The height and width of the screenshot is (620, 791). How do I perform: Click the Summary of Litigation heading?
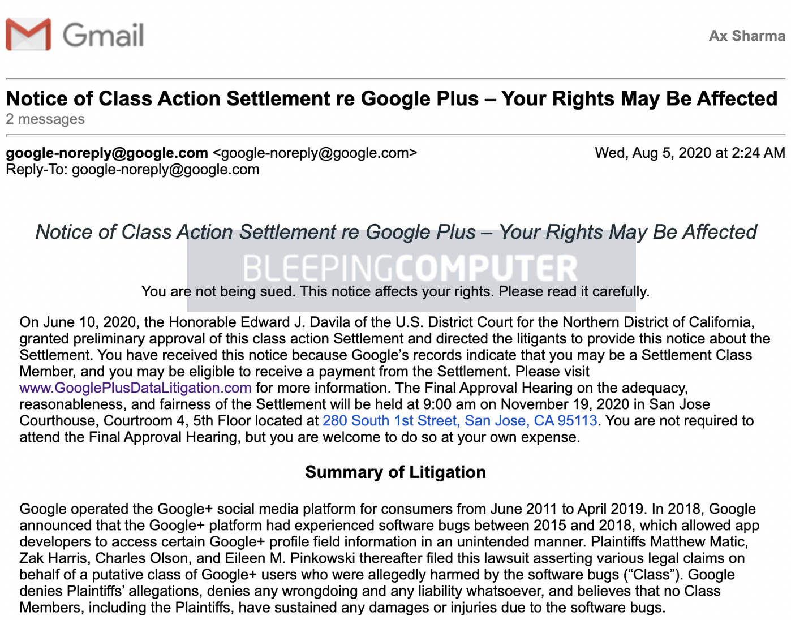(x=395, y=472)
